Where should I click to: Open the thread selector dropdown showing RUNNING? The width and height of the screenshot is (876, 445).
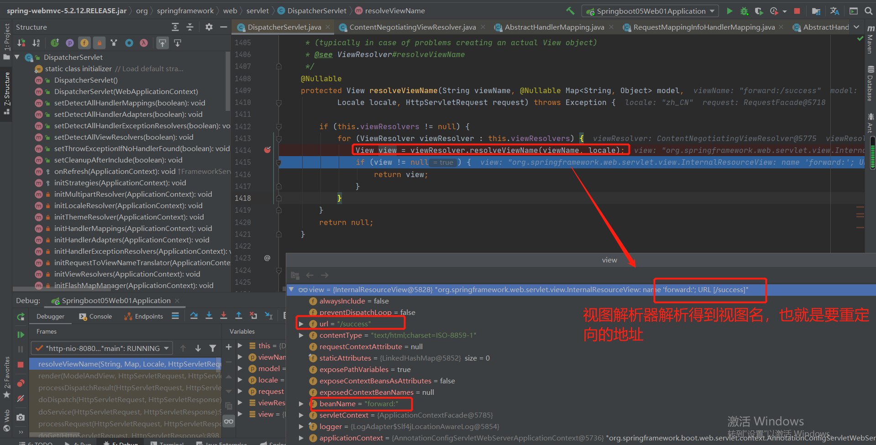pyautogui.click(x=102, y=348)
